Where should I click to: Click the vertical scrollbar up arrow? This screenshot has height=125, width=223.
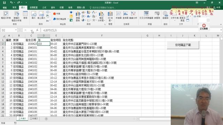pos(222,35)
